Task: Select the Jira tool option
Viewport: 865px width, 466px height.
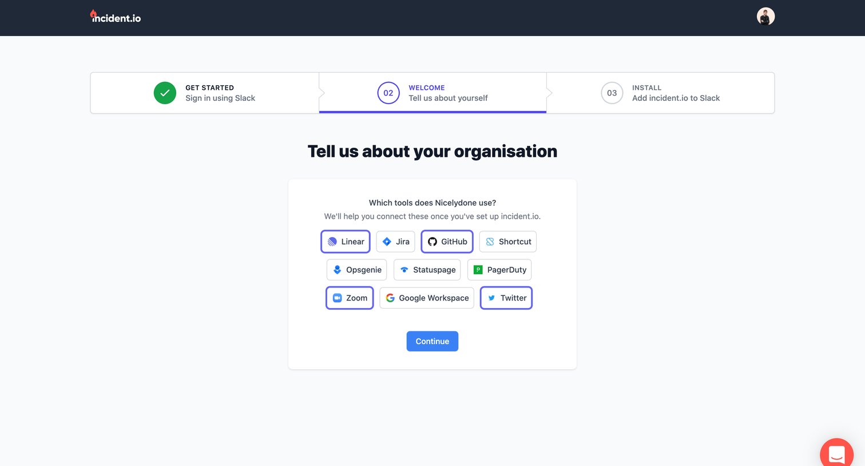Action: coord(395,242)
